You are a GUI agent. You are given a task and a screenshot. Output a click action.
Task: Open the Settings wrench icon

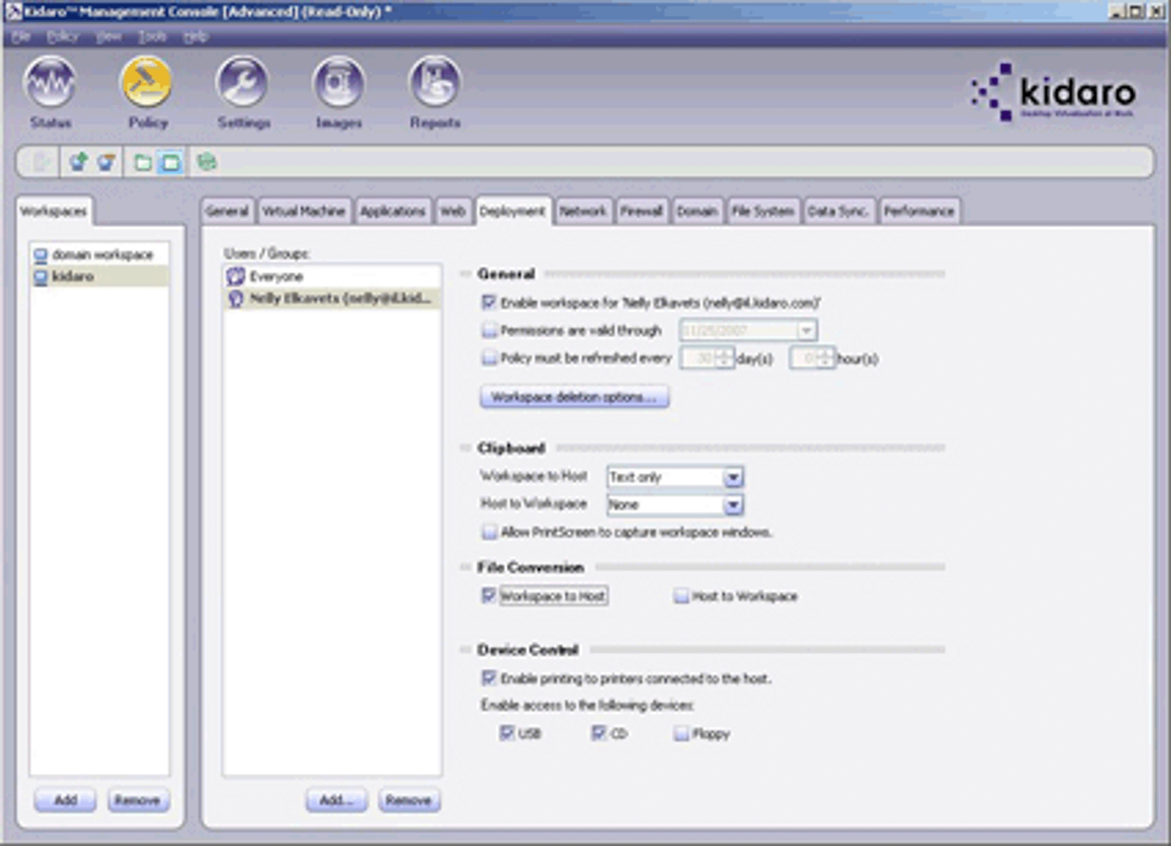click(243, 82)
